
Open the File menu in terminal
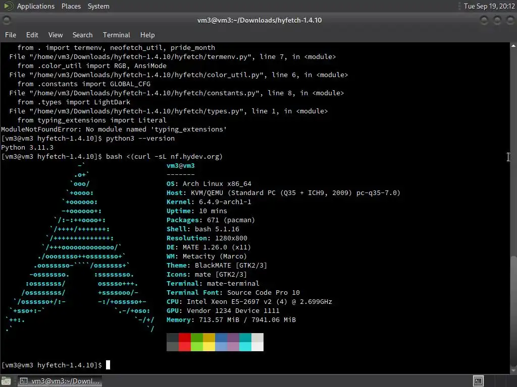[x=11, y=35]
